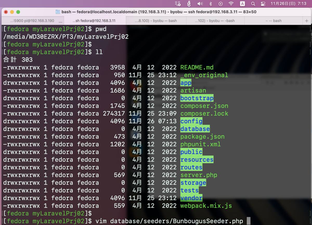Click the vendor directory name
Screen dimensions: 312x225
click(x=191, y=198)
